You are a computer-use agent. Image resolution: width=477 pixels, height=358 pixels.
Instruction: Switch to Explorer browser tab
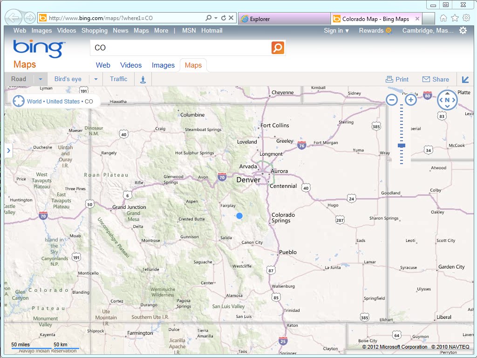pyautogui.click(x=284, y=19)
